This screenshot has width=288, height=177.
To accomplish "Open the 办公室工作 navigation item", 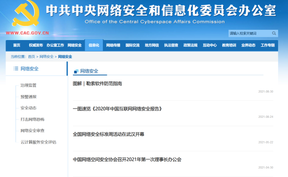I will pos(55,45).
